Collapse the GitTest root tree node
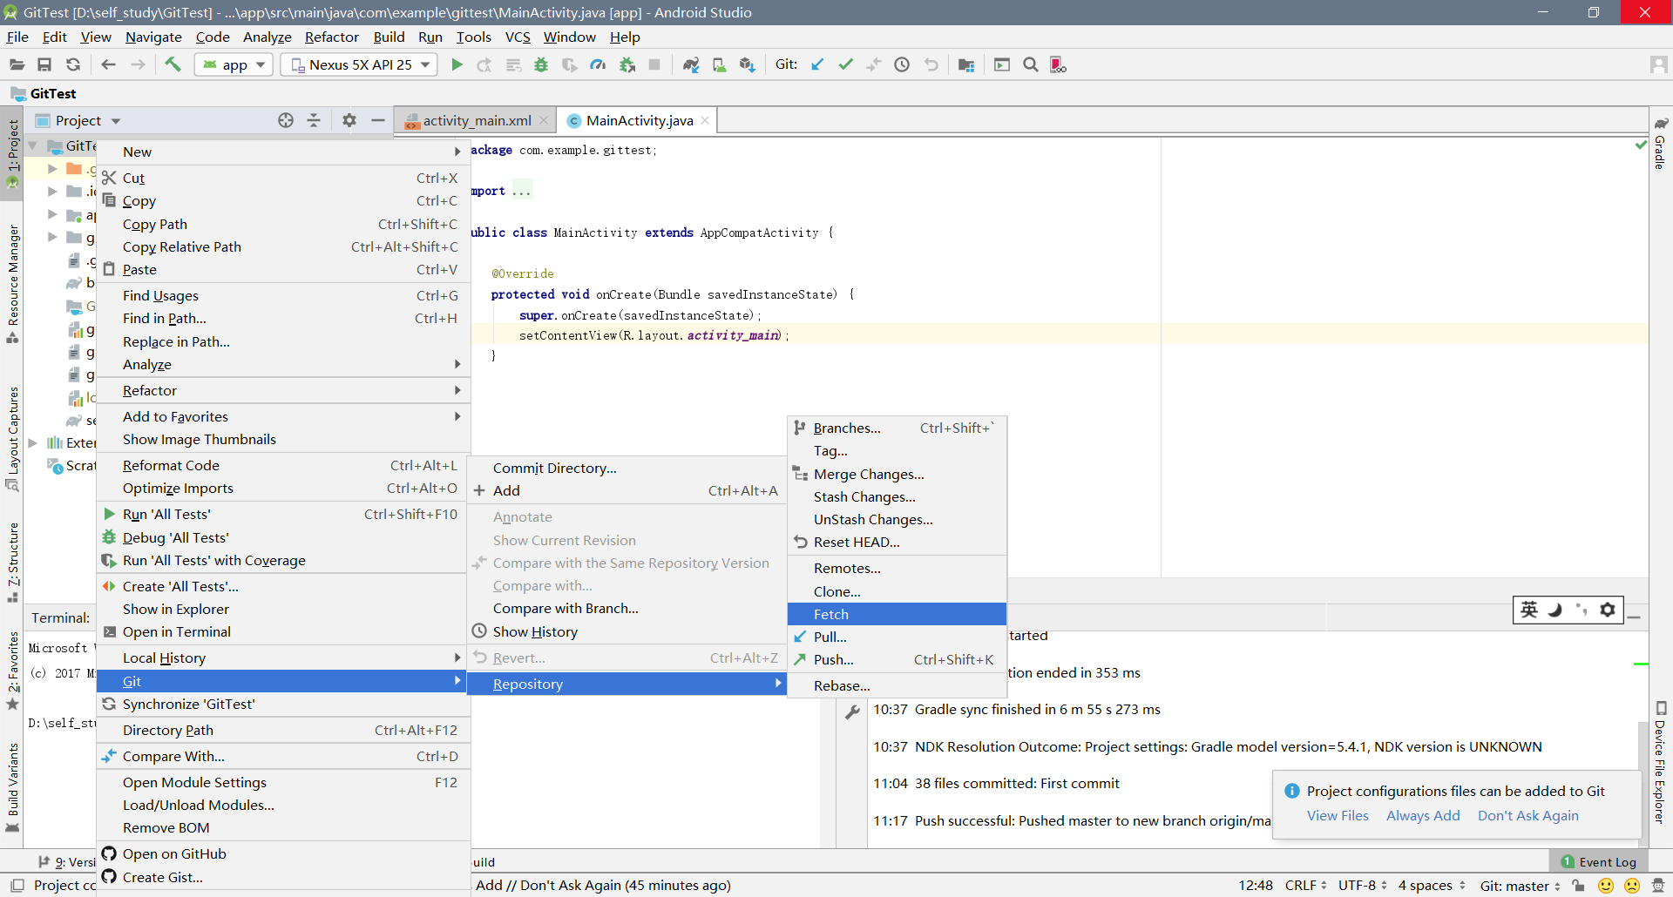This screenshot has width=1673, height=897. click(x=32, y=145)
